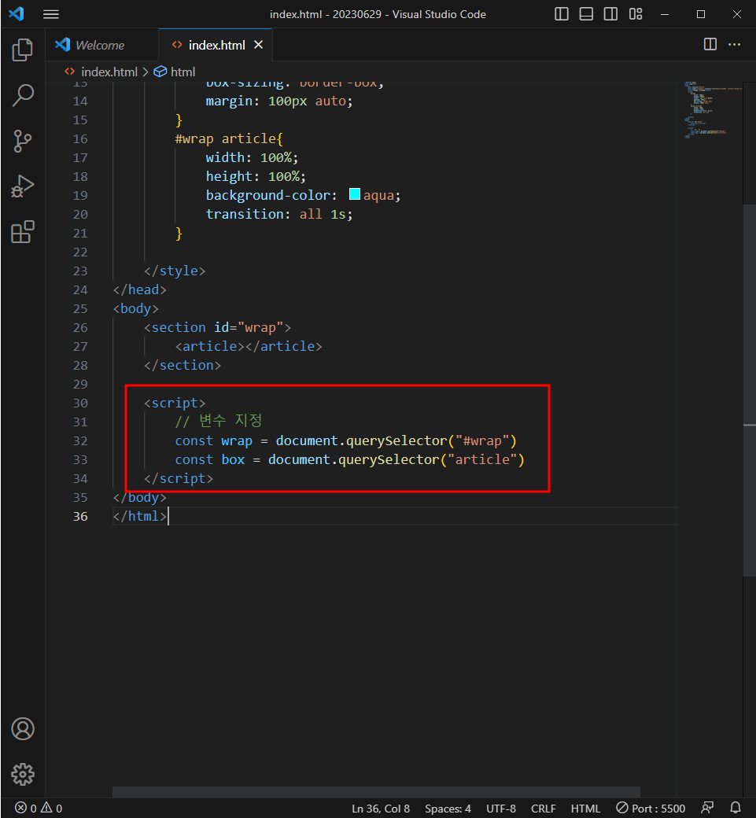Open the notifications bell icon
756x818 pixels.
(x=735, y=808)
